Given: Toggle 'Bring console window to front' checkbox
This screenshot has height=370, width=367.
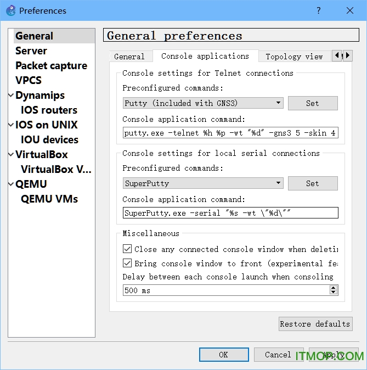Looking at the screenshot, I should (127, 264).
